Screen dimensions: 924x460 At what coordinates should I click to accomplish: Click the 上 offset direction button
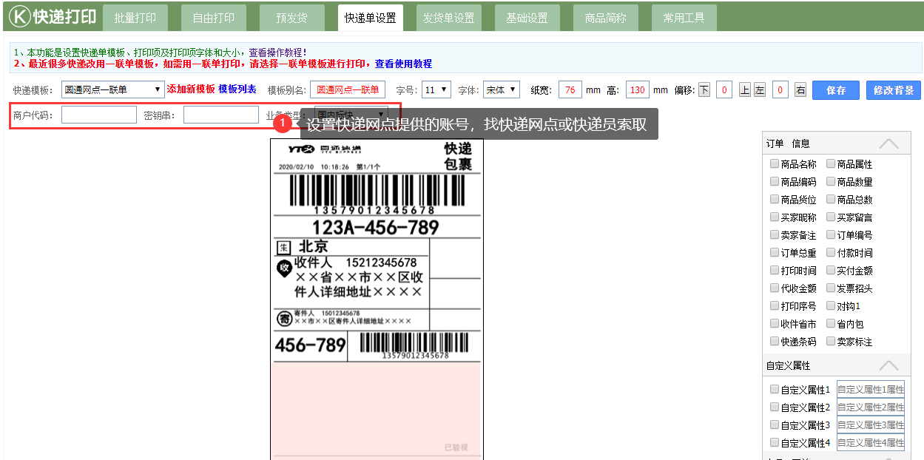(x=744, y=90)
